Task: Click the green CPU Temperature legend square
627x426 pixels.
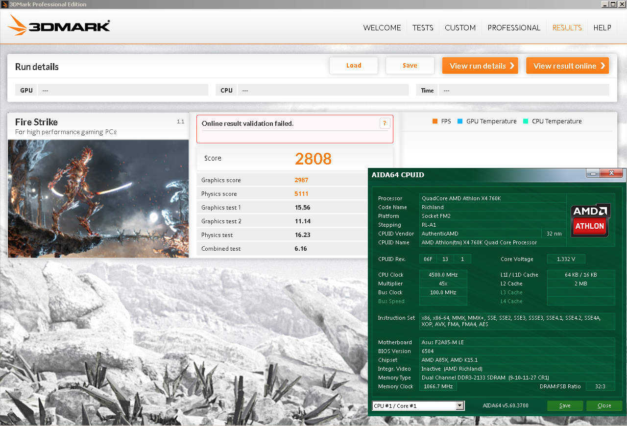Action: (526, 121)
